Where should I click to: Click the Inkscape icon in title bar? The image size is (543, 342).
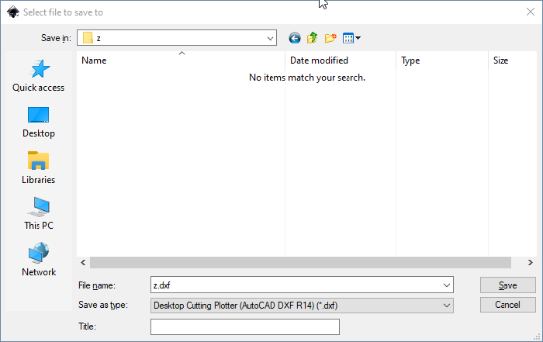coord(13,12)
